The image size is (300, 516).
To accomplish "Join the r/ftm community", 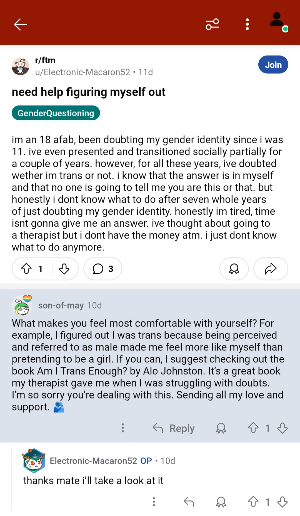I will click(x=273, y=65).
